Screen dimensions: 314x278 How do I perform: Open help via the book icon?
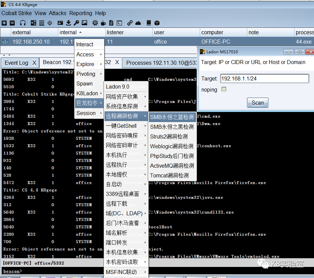tap(149, 23)
